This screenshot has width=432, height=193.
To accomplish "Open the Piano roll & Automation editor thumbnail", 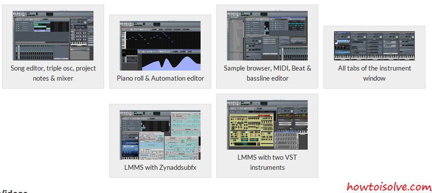I will [160, 46].
